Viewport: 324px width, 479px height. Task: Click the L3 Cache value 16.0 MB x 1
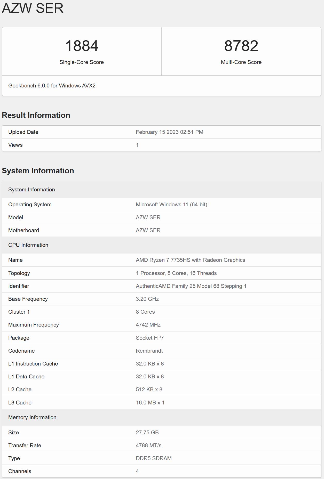[x=150, y=403]
